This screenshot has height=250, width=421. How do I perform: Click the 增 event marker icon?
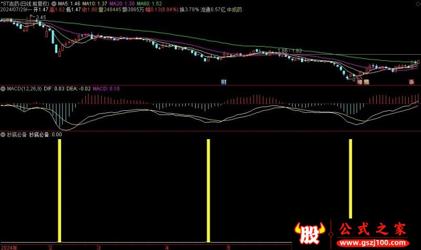click(x=360, y=82)
